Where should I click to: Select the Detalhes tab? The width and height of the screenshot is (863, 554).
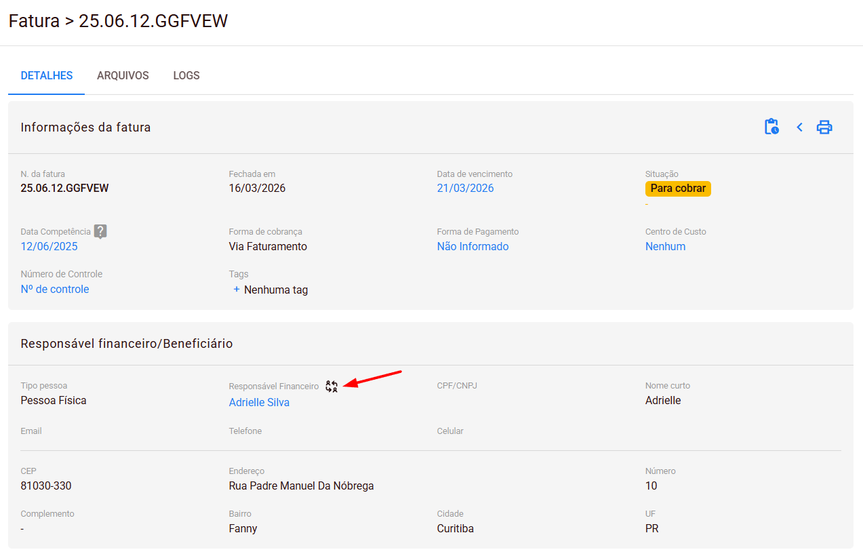(x=47, y=76)
